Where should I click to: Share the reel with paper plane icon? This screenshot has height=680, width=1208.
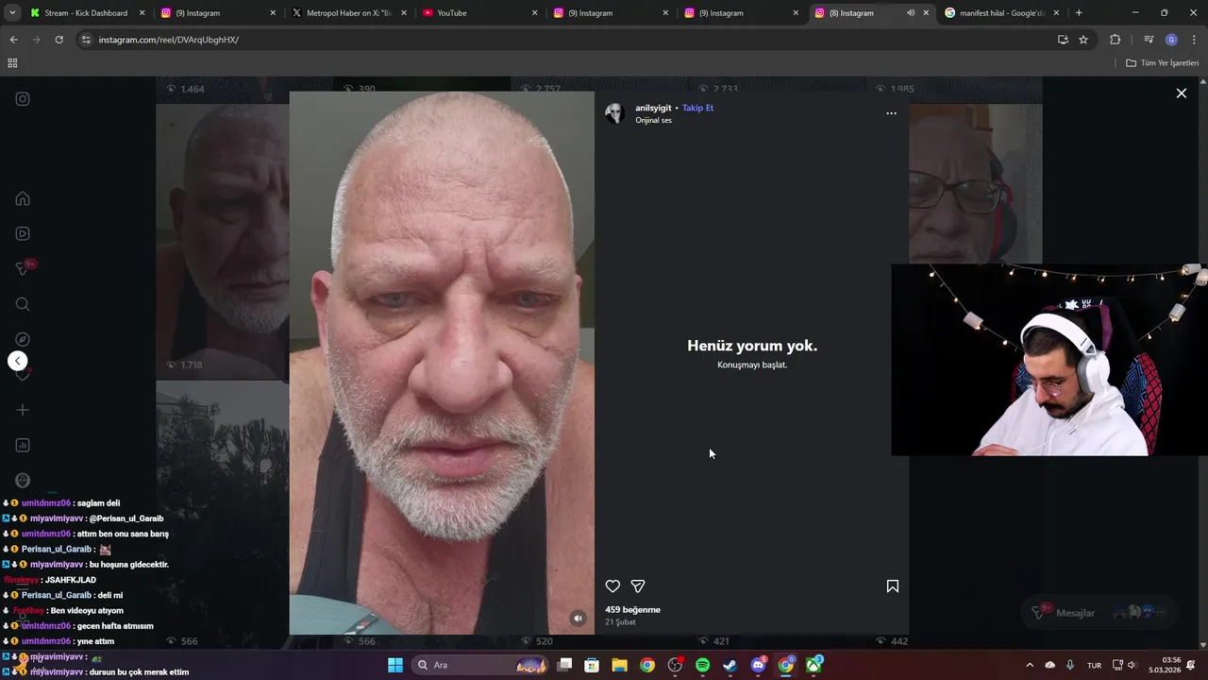tap(638, 586)
